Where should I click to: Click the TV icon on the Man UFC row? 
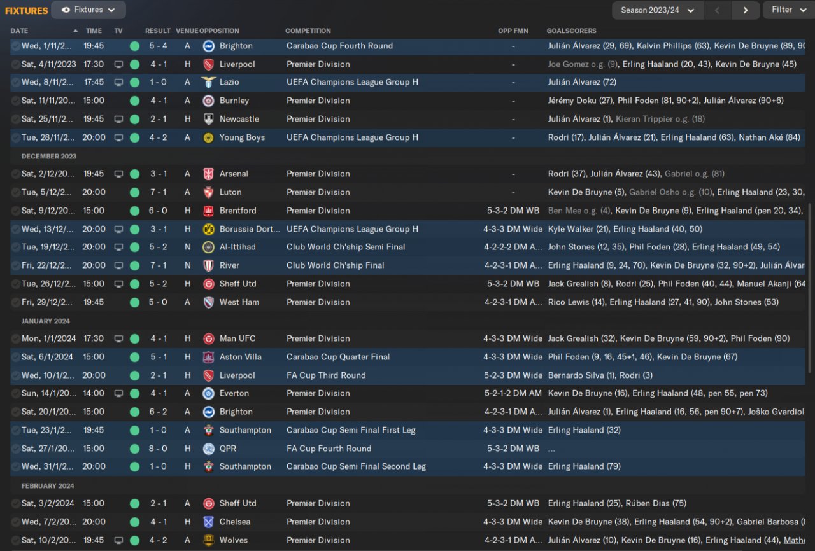118,338
